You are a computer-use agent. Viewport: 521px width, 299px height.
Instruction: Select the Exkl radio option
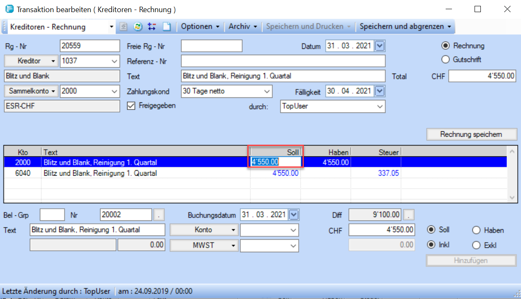coord(476,245)
